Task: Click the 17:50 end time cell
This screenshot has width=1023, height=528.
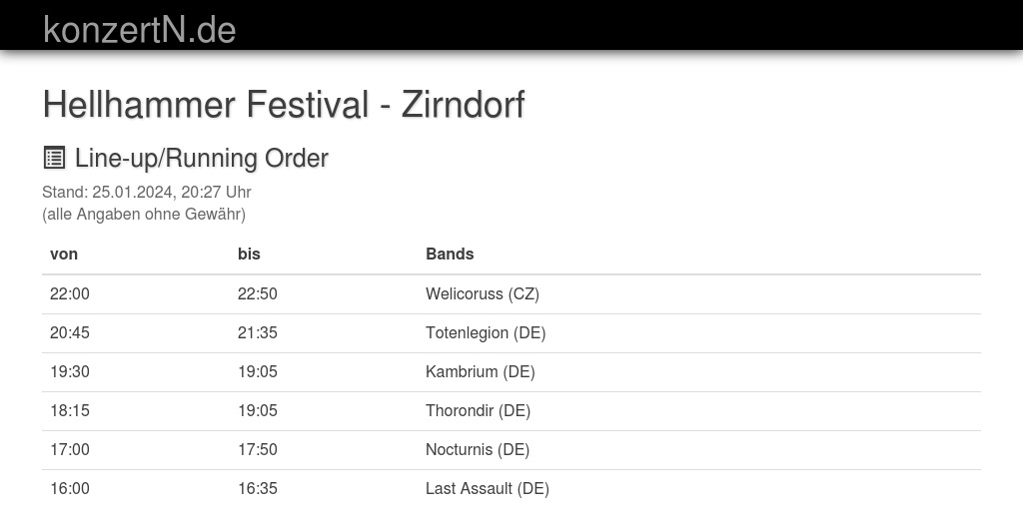Action: tap(258, 449)
